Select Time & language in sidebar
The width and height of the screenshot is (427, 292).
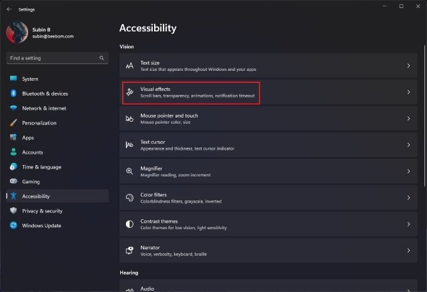pyautogui.click(x=57, y=167)
